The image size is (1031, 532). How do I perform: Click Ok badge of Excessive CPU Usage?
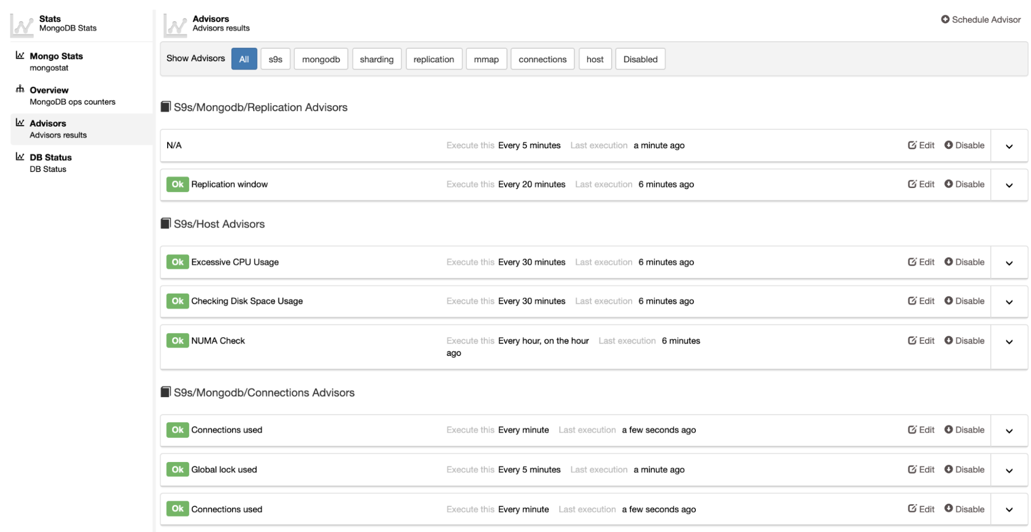[x=177, y=262]
